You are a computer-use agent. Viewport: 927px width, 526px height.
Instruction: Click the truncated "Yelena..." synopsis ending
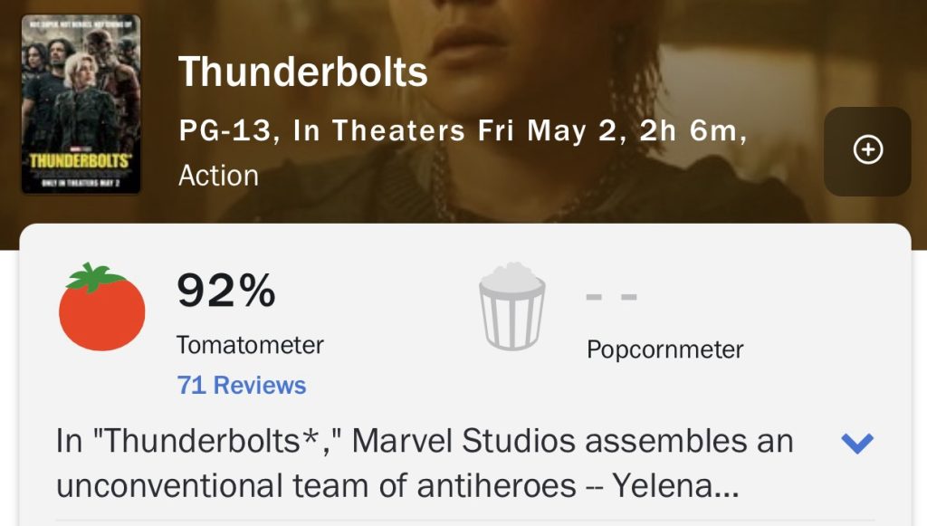pos(675,487)
